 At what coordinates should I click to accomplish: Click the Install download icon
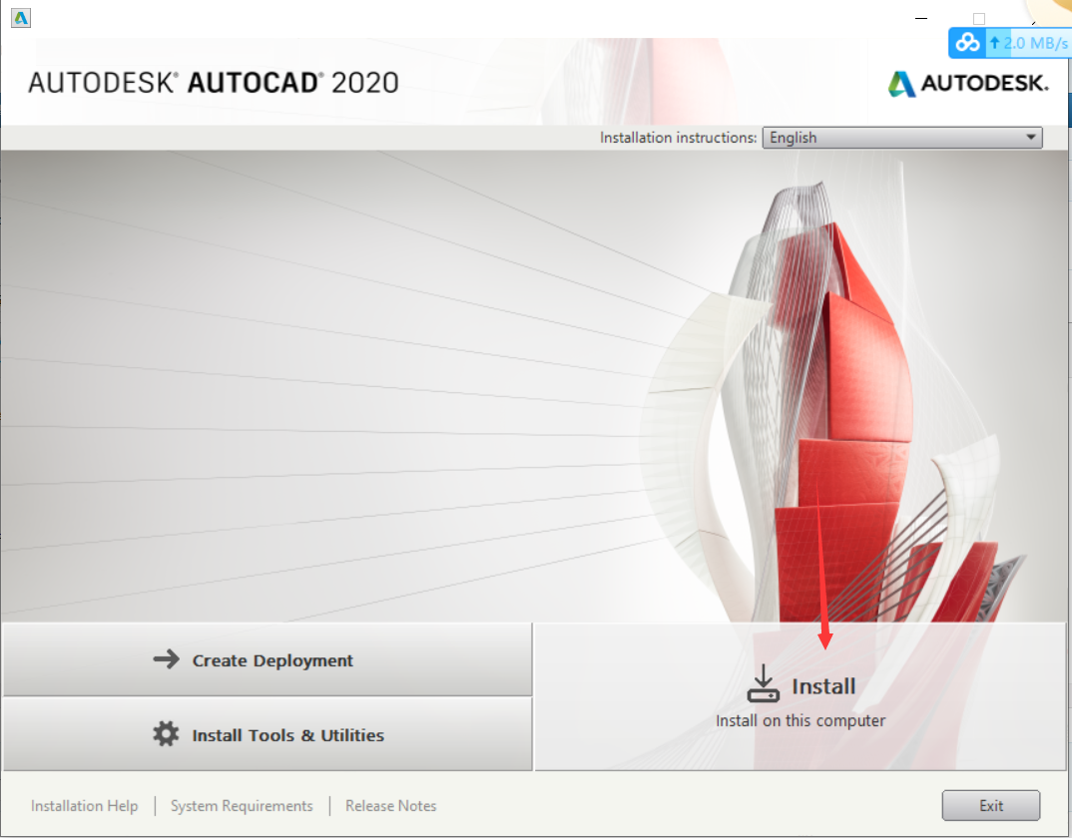click(763, 684)
